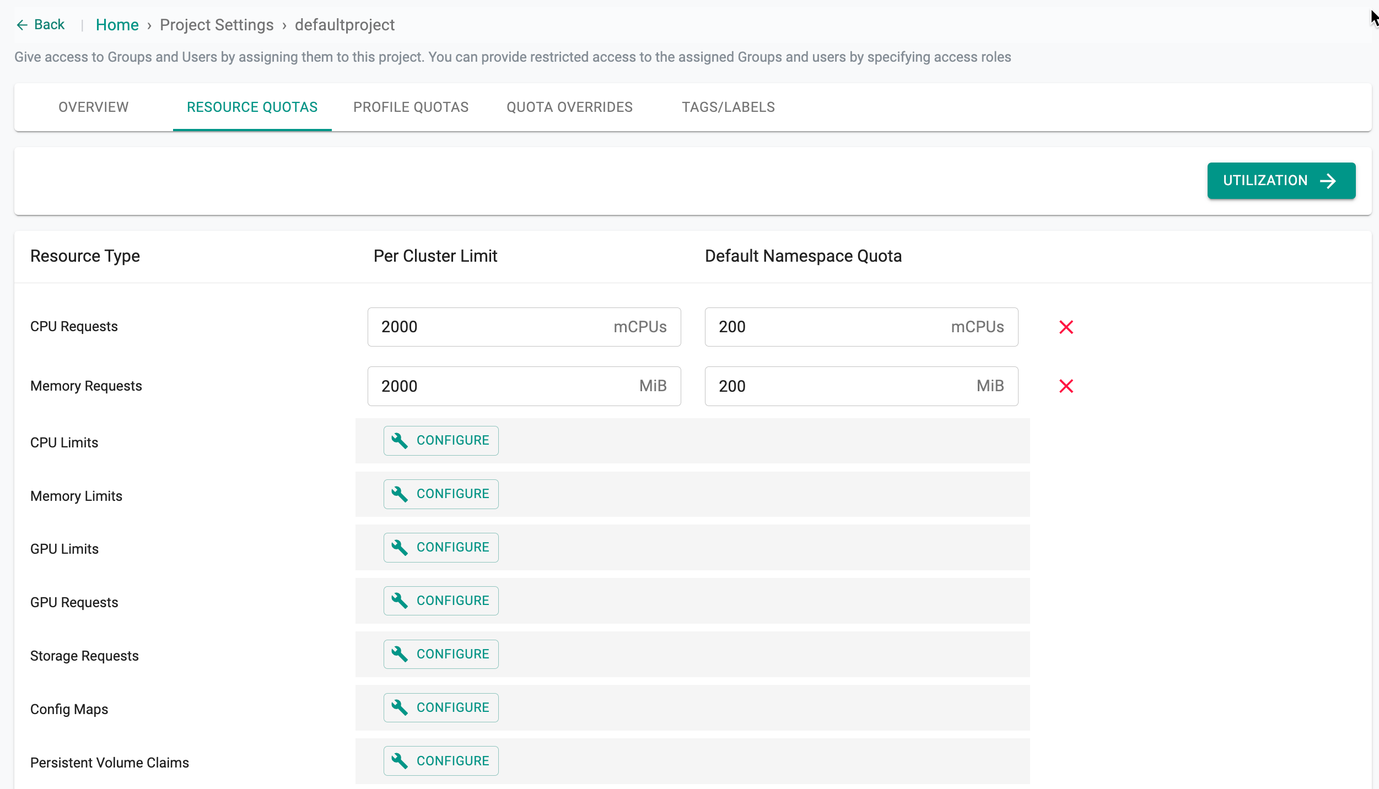The width and height of the screenshot is (1379, 789).
Task: Click the wrench icon for Persistent Volume Claims
Action: click(x=400, y=761)
